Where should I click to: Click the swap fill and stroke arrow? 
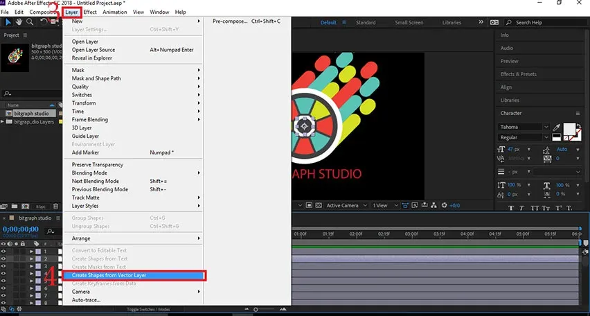(579, 126)
